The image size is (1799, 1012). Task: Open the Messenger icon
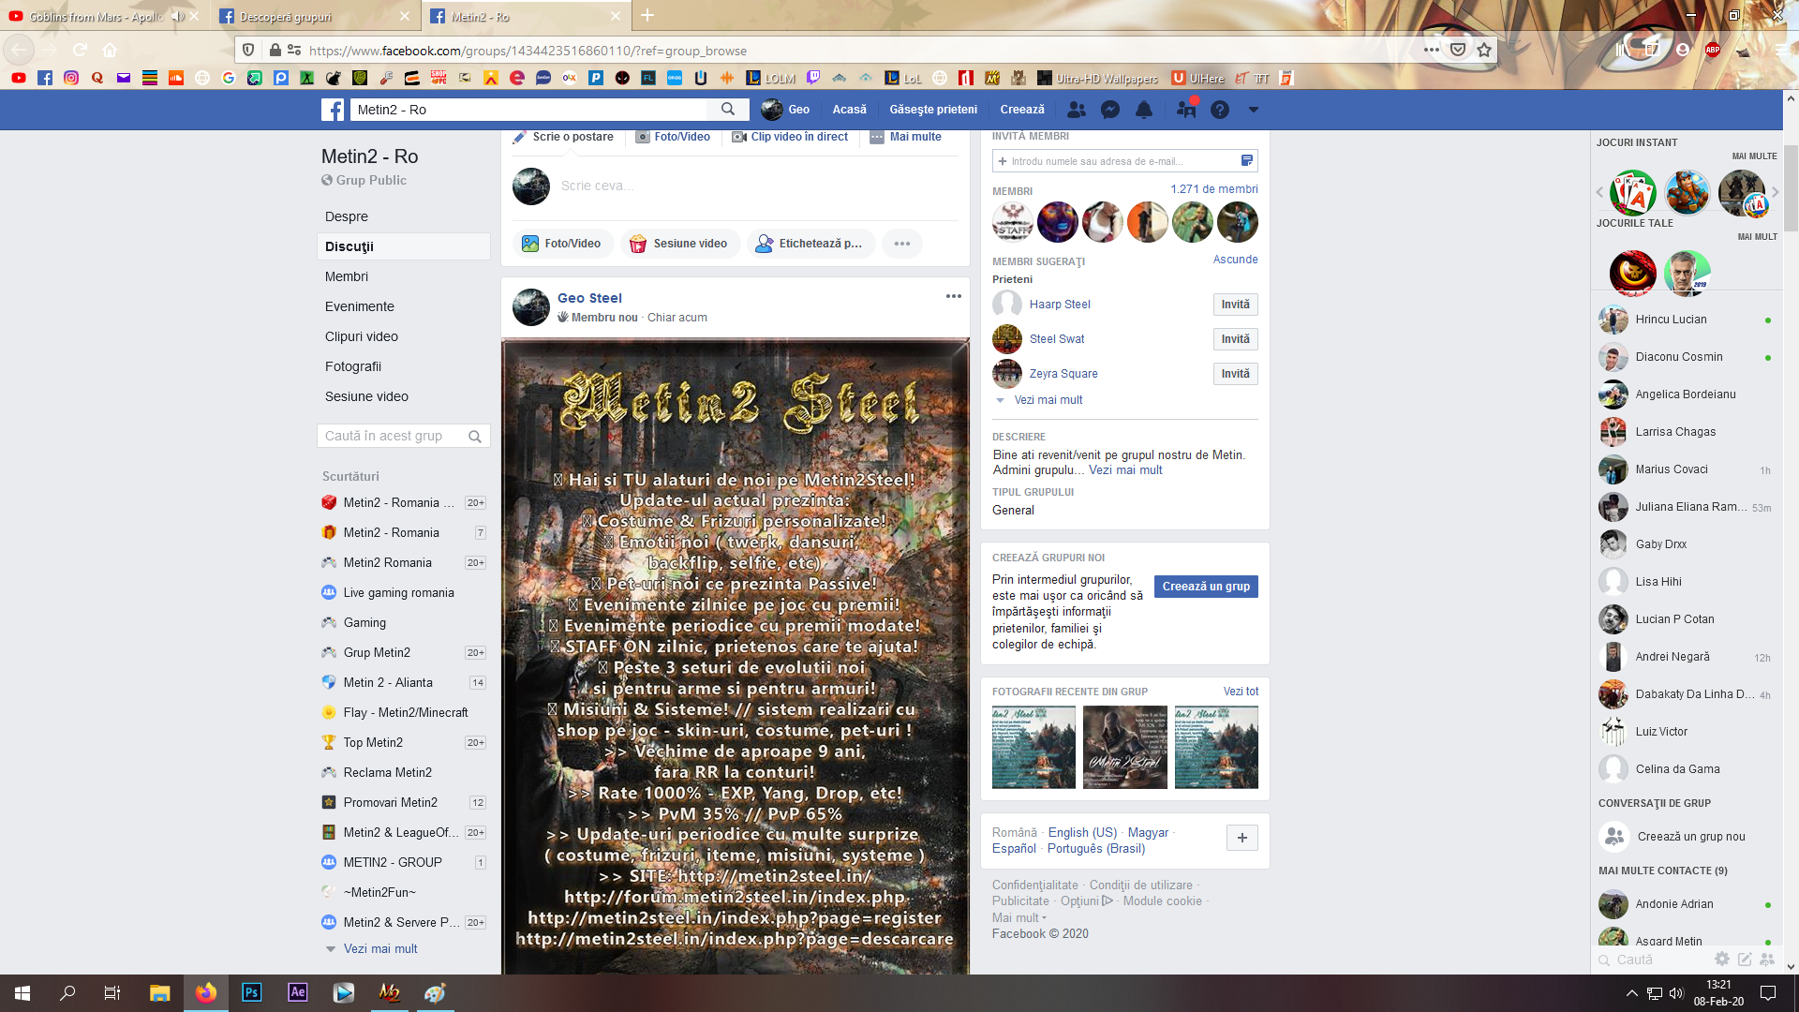[1110, 110]
